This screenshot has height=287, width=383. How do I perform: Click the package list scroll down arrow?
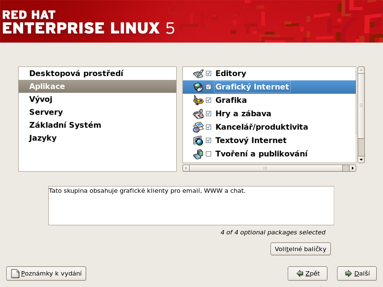pos(361,159)
